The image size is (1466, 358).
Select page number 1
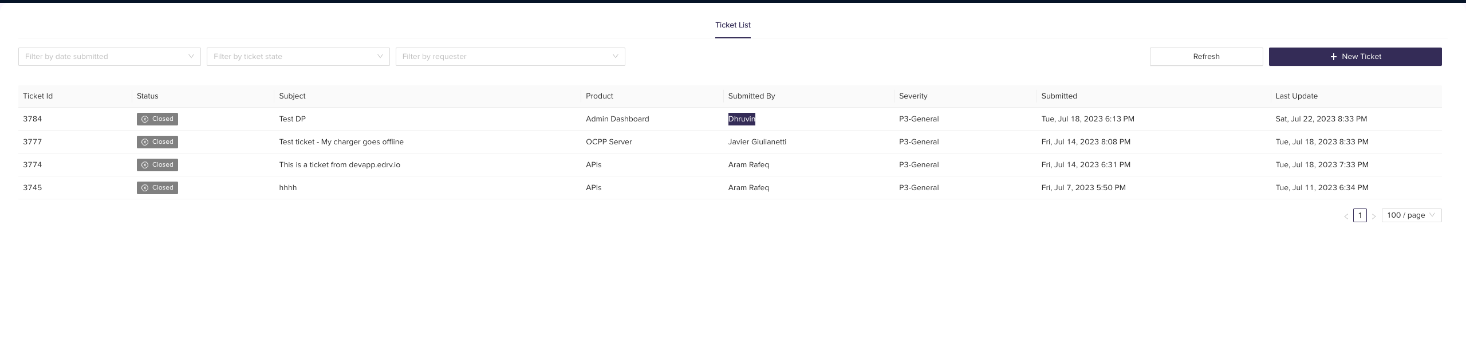click(1359, 215)
